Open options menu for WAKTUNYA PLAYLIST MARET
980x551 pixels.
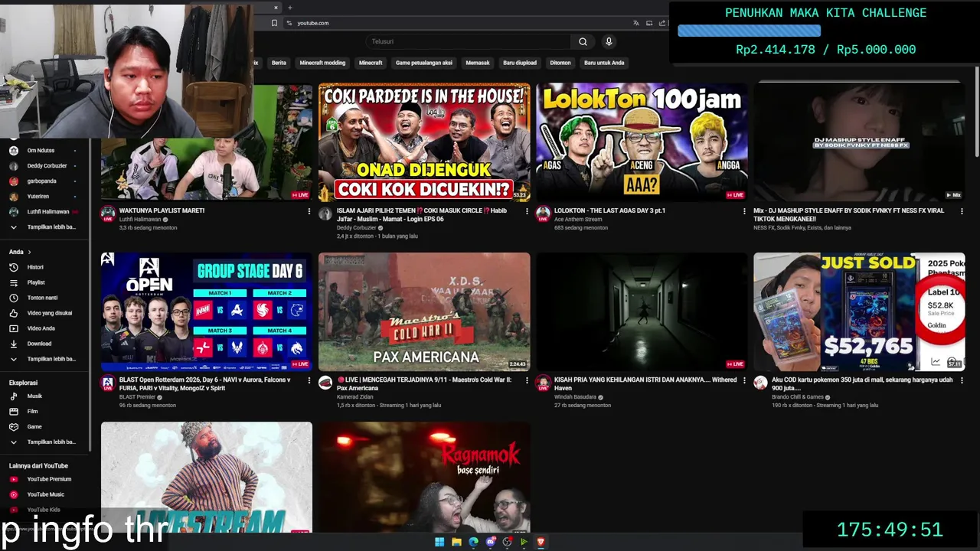pos(309,211)
